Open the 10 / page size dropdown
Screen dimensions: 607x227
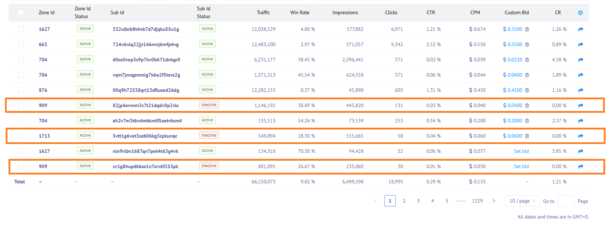point(522,201)
